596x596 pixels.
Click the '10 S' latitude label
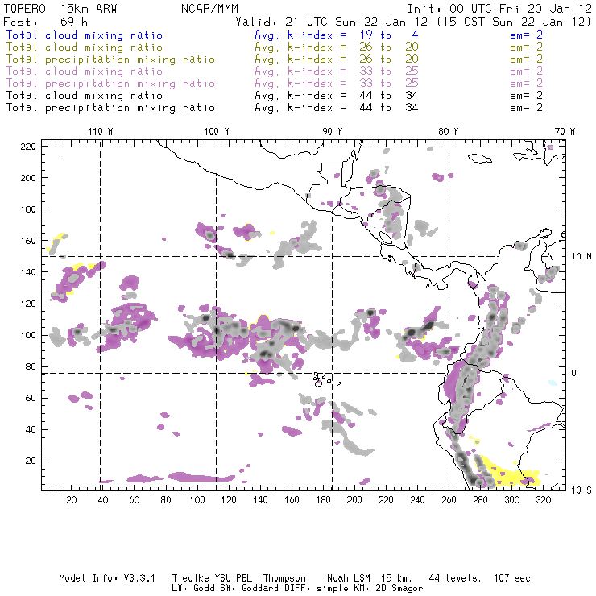[x=582, y=490]
